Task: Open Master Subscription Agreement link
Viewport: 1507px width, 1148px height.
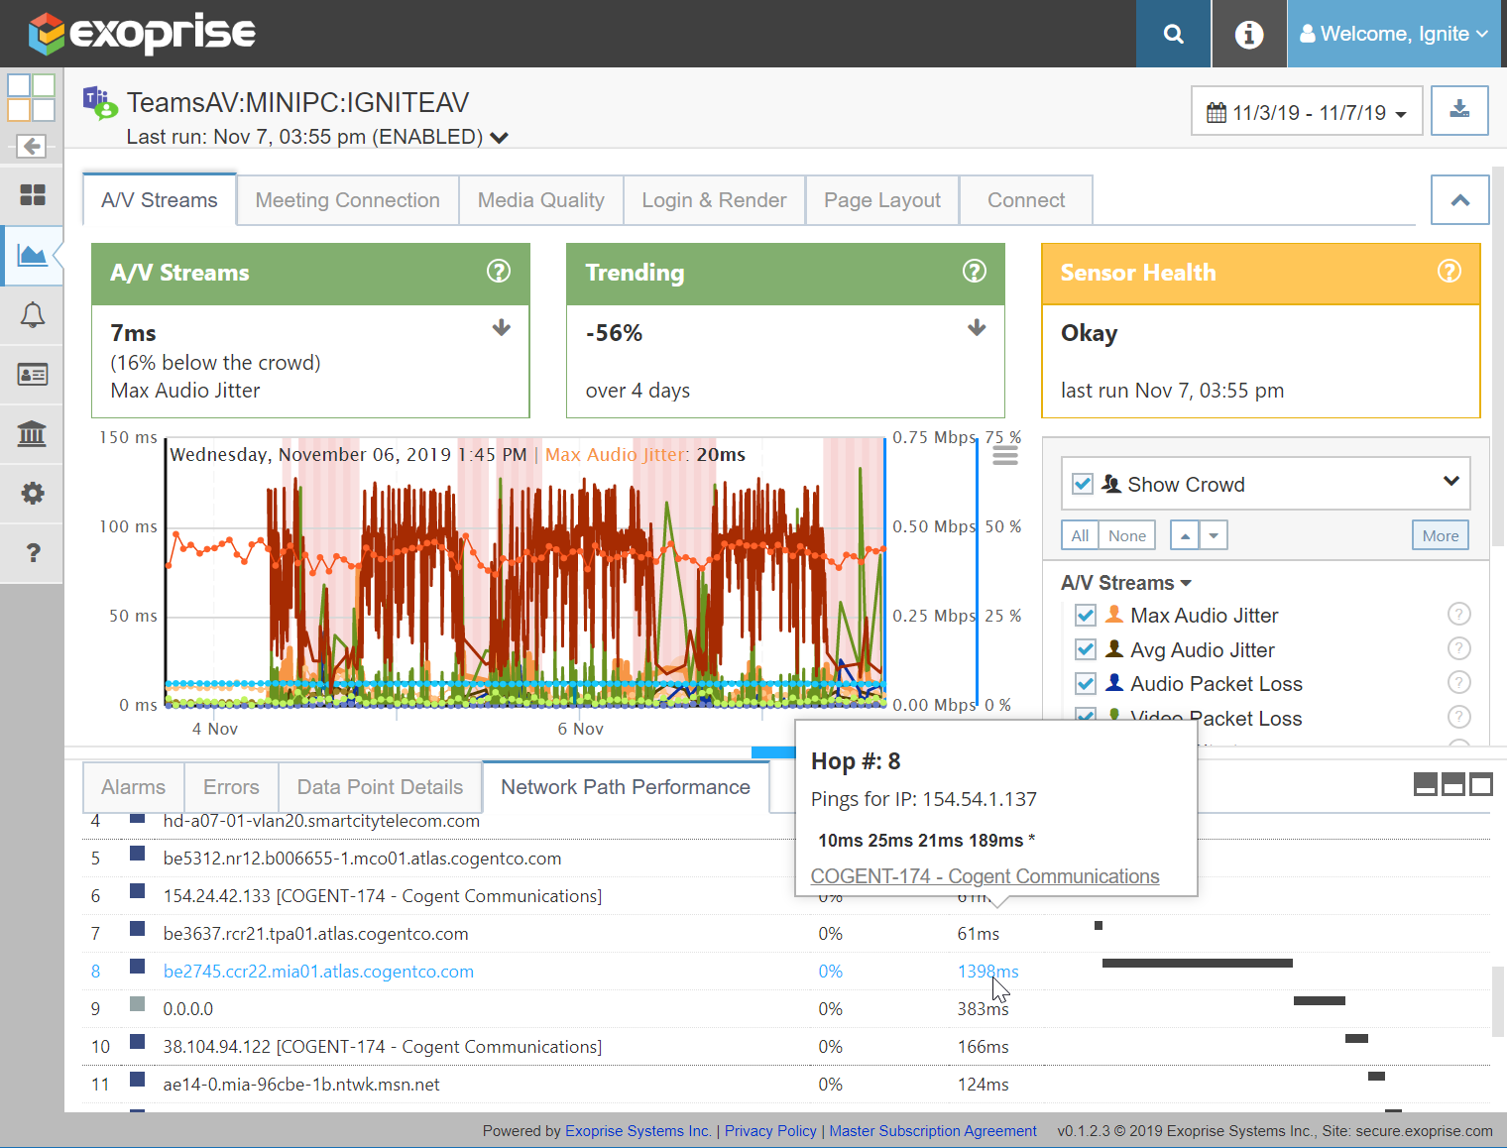Action: [x=933, y=1131]
